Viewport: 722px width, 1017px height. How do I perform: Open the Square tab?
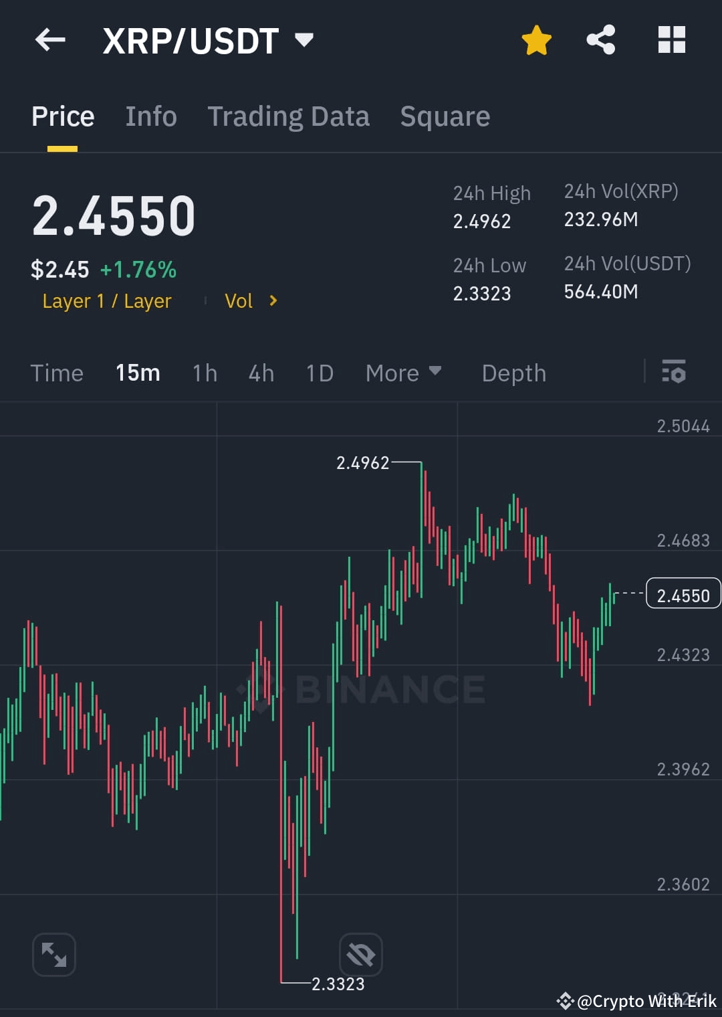pos(445,115)
